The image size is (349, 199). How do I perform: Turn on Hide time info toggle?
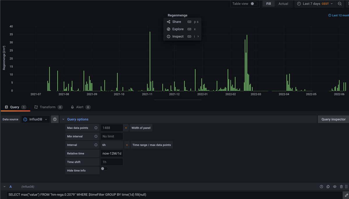point(104,169)
